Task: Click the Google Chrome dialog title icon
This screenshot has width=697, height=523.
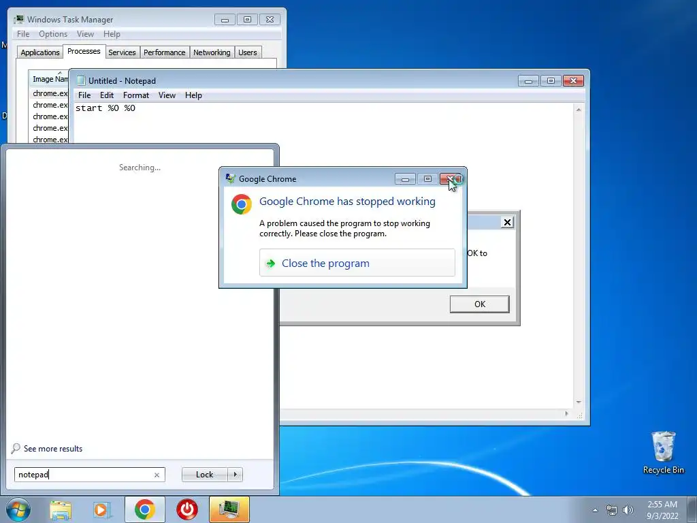Action: click(x=230, y=178)
